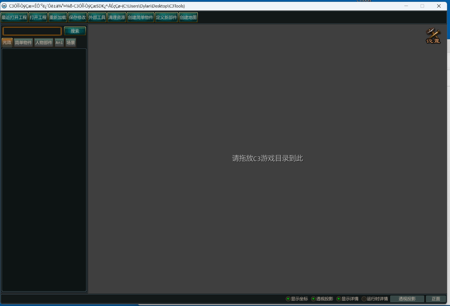450x306 pixels.
Task: Click the 清理资源 (clean resources) toolbar icon
Action: coord(116,17)
